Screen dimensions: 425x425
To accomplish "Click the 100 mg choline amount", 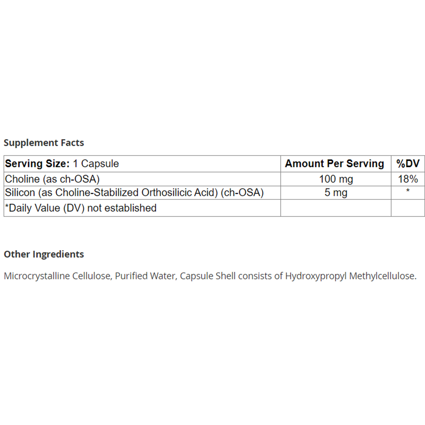I will [336, 179].
